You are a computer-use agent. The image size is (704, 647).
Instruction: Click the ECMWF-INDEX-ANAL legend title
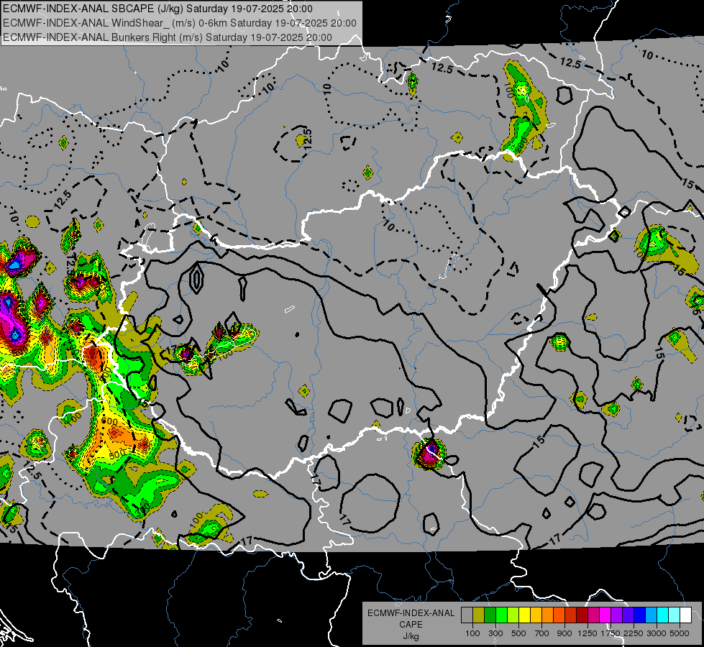pos(411,613)
